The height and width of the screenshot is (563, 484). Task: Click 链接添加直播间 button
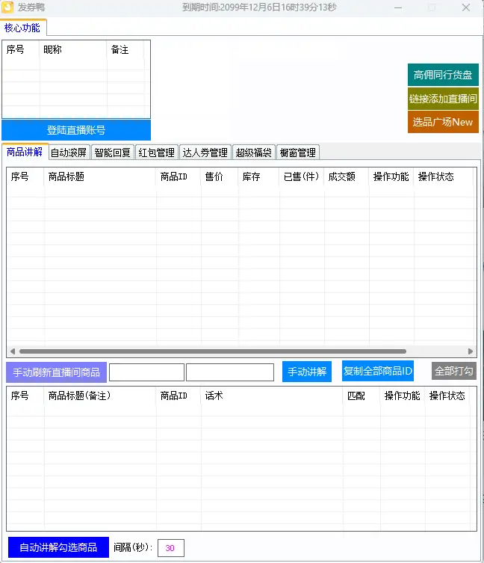443,99
